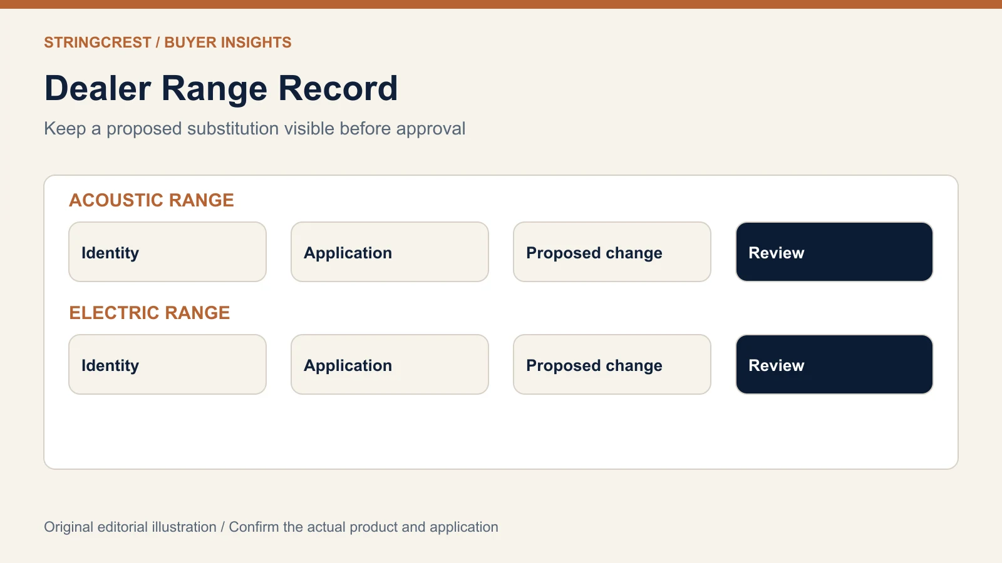Viewport: 1002px width, 563px height.
Task: Select Application under Electric Range
Action: [390, 365]
